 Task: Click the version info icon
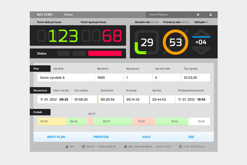[x=125, y=146]
